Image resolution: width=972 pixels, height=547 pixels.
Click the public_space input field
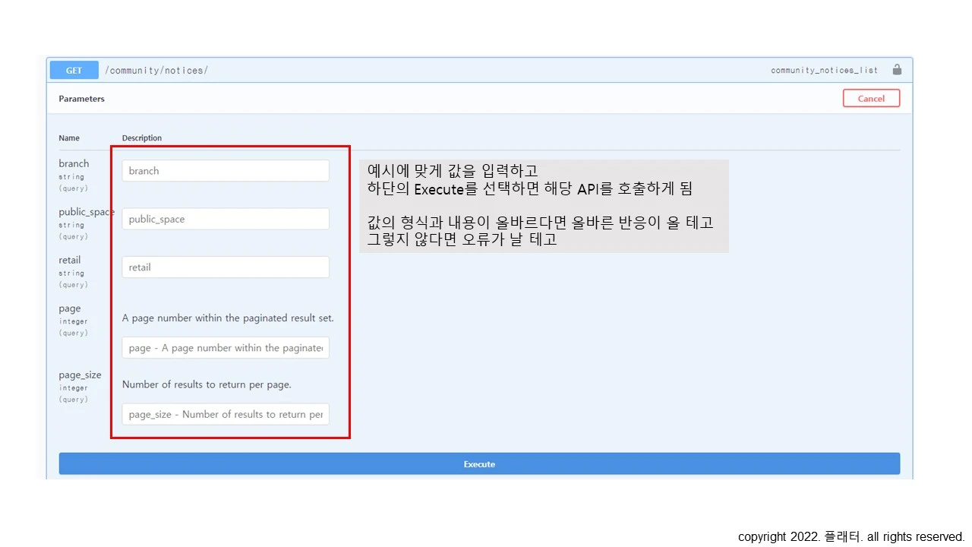(x=225, y=219)
